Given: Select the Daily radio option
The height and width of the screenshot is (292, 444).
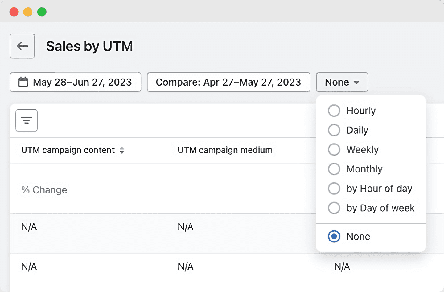Looking at the screenshot, I should [334, 130].
